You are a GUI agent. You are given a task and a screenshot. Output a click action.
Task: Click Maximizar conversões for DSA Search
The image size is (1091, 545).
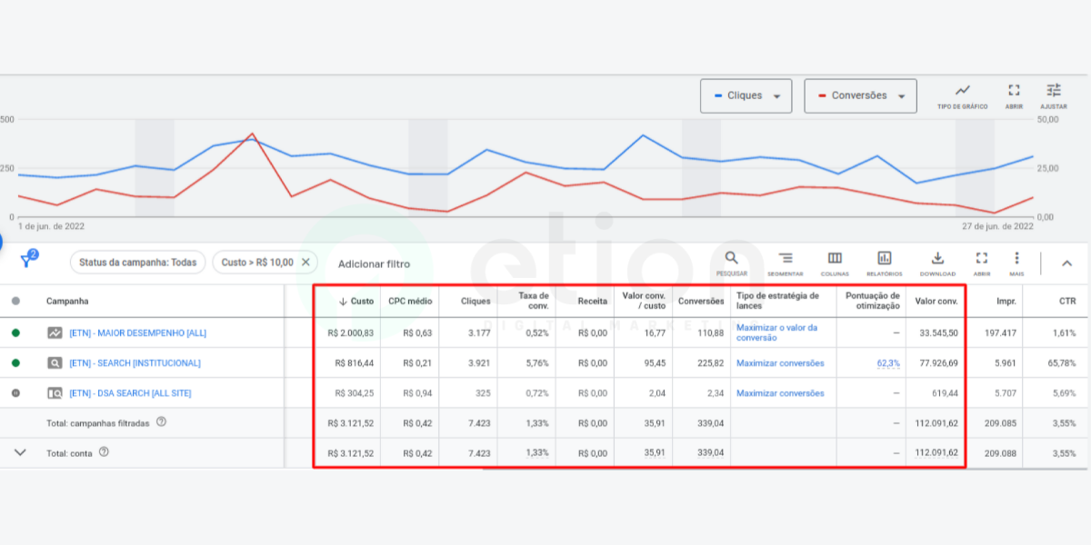[780, 393]
